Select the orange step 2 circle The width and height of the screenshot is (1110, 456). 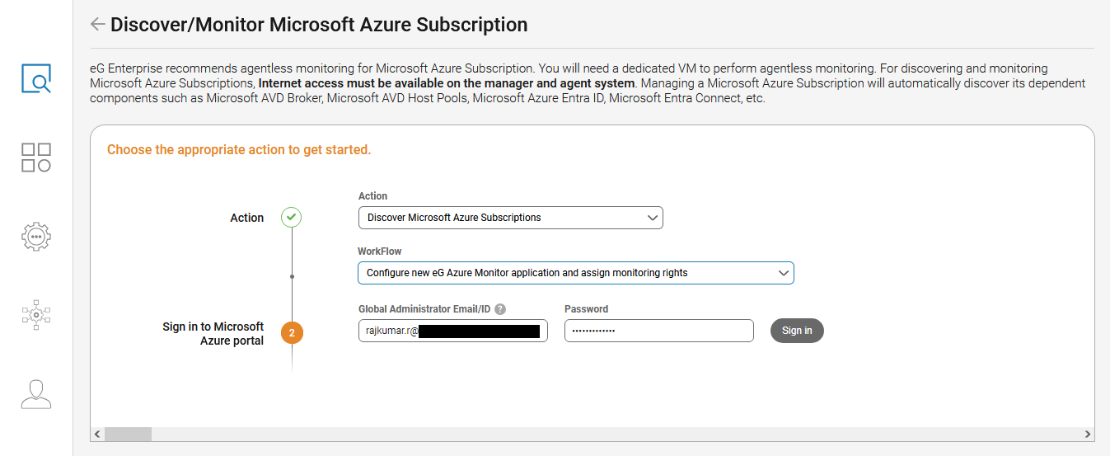[292, 333]
